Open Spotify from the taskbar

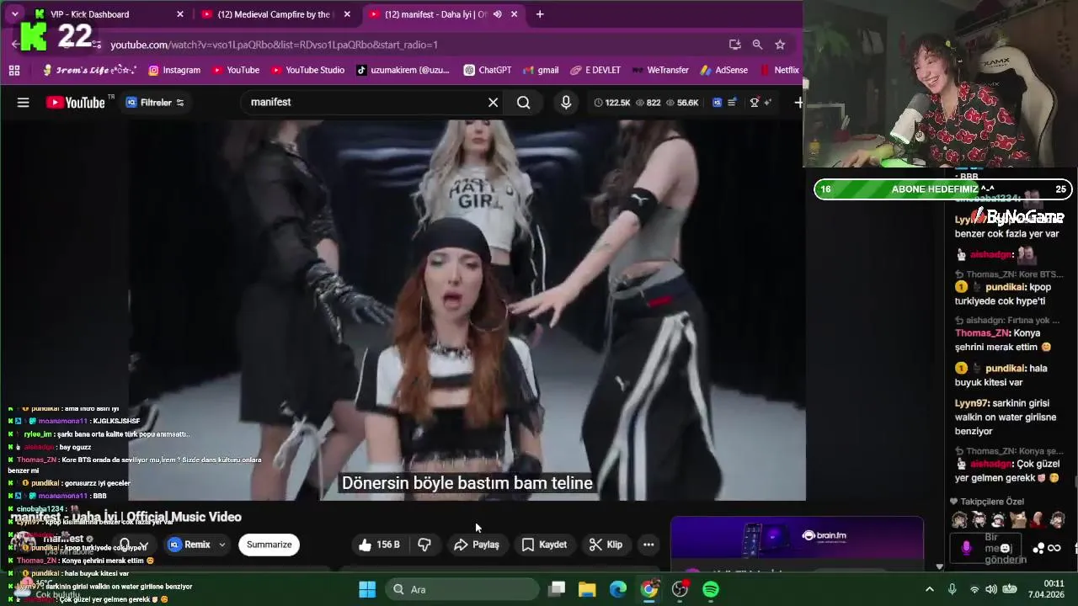tap(711, 589)
